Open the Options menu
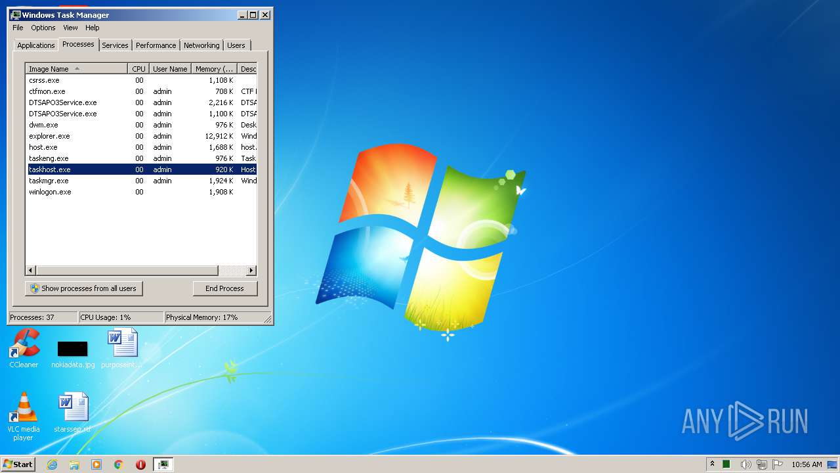 [43, 28]
